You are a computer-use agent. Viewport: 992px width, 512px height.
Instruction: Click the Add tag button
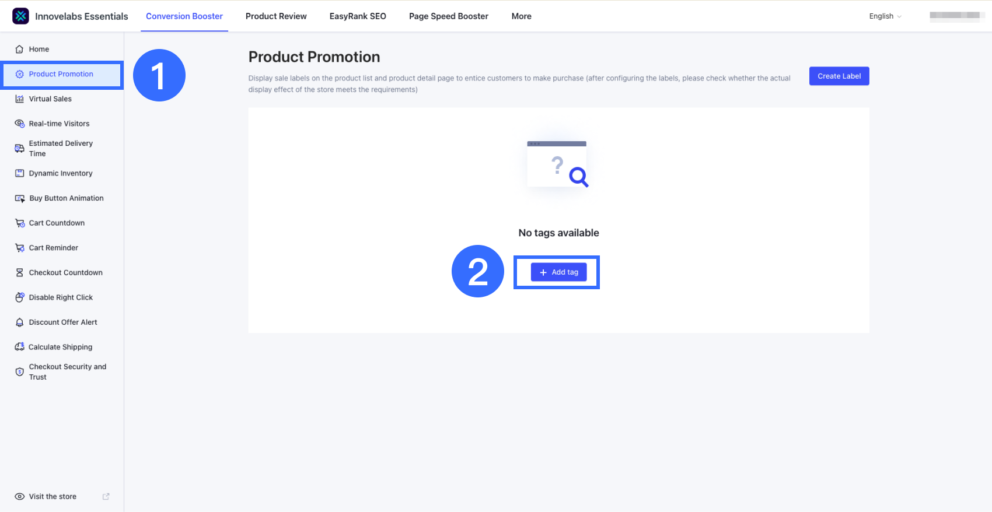point(558,272)
